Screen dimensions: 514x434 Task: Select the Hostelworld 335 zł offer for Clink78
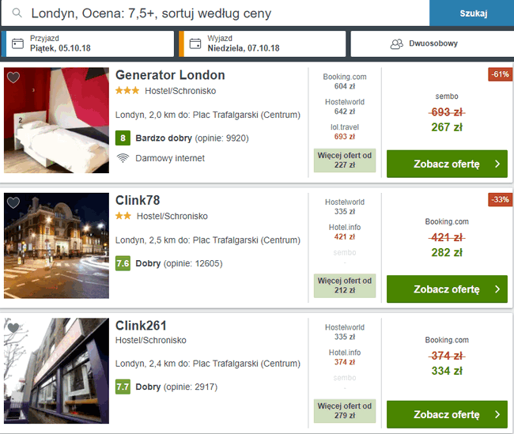[345, 206]
